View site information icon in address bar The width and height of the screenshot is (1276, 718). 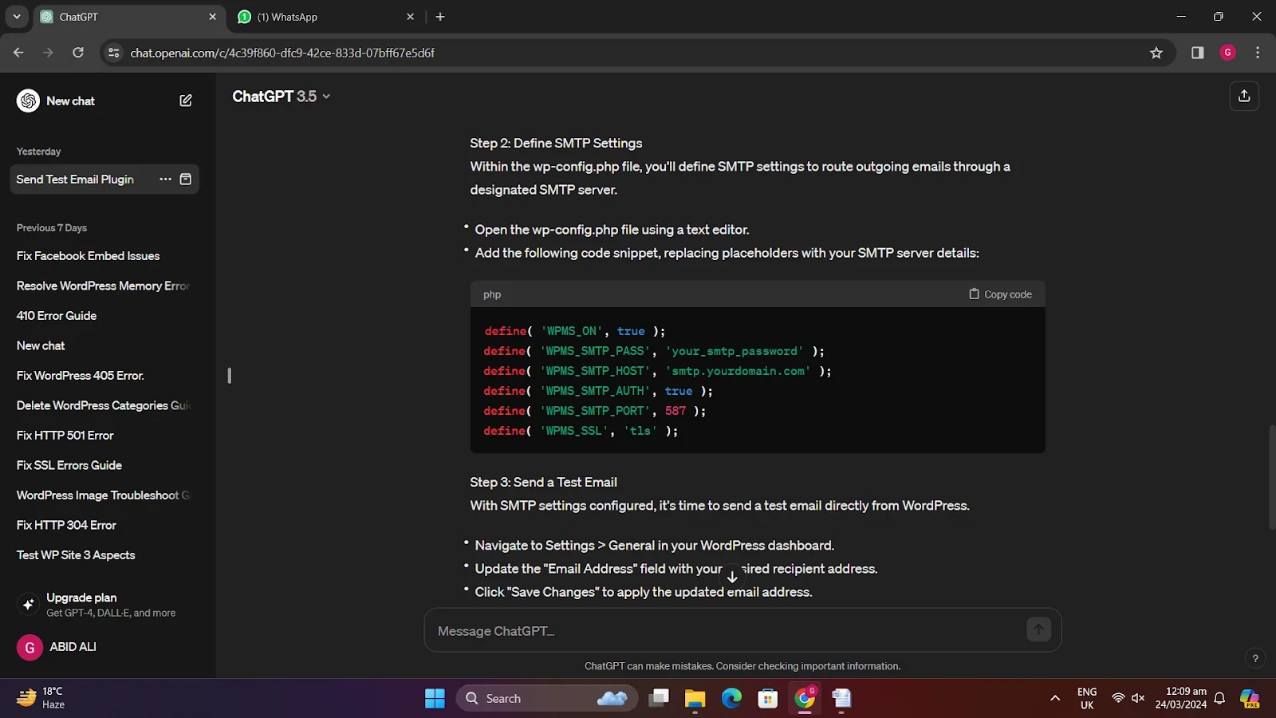click(114, 53)
